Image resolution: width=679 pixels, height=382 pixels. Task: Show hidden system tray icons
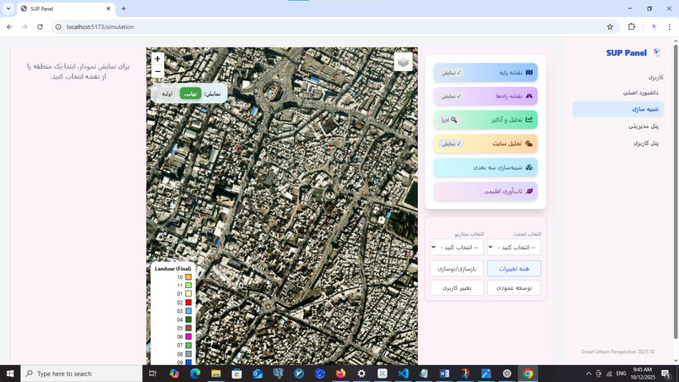coord(589,374)
